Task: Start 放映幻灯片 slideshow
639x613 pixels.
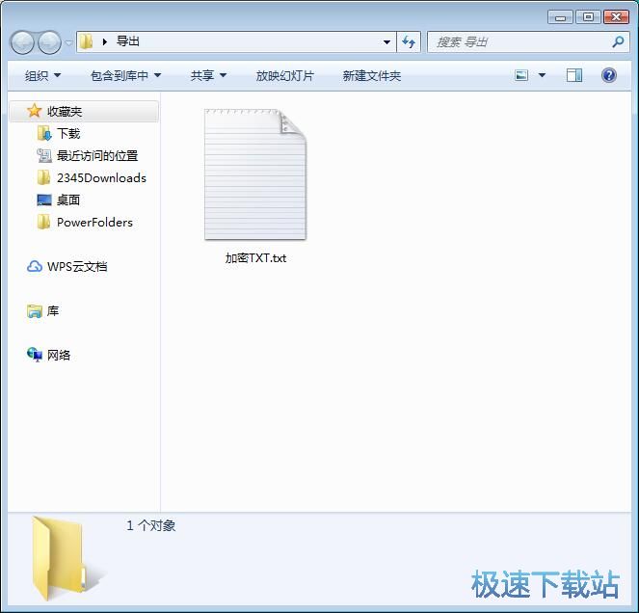Action: coord(285,76)
